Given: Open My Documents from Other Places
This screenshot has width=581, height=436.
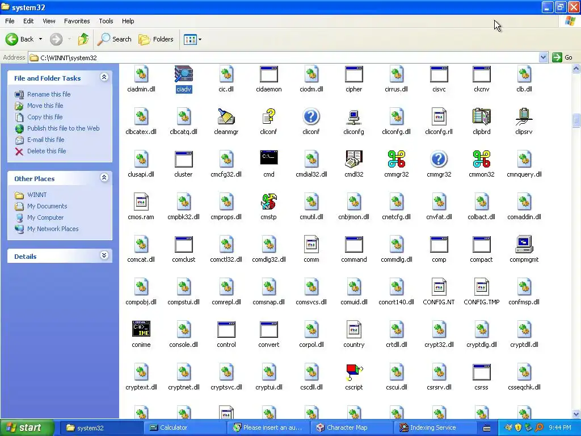Looking at the screenshot, I should pos(47,206).
